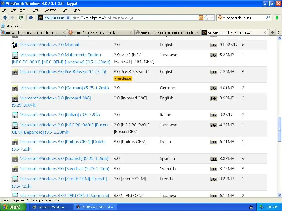Go back to the previous page
The width and height of the screenshot is (282, 211).
point(6,18)
